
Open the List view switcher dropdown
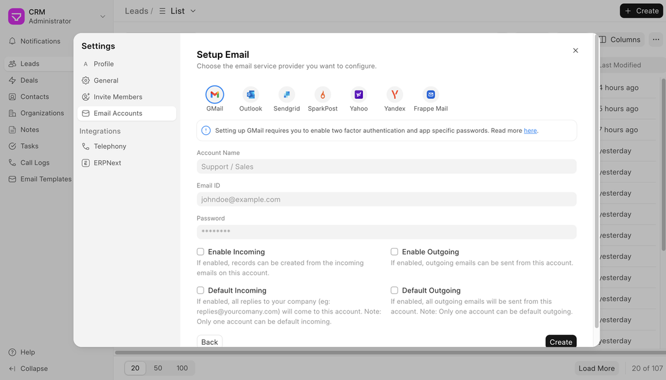(x=178, y=11)
